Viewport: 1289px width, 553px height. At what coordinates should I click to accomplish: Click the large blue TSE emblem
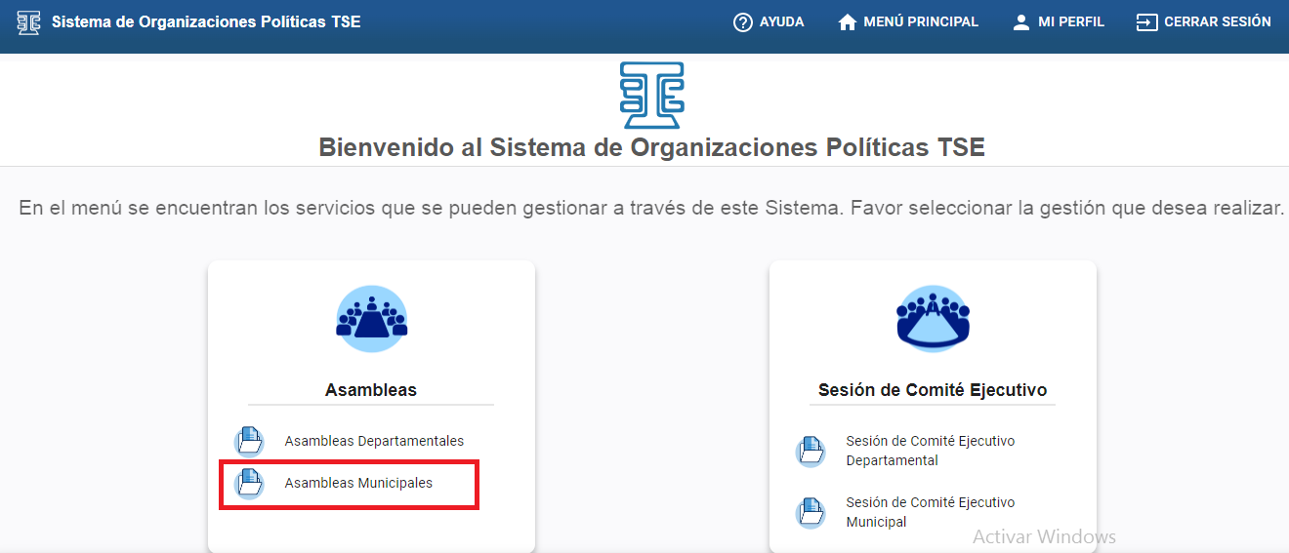tap(651, 96)
